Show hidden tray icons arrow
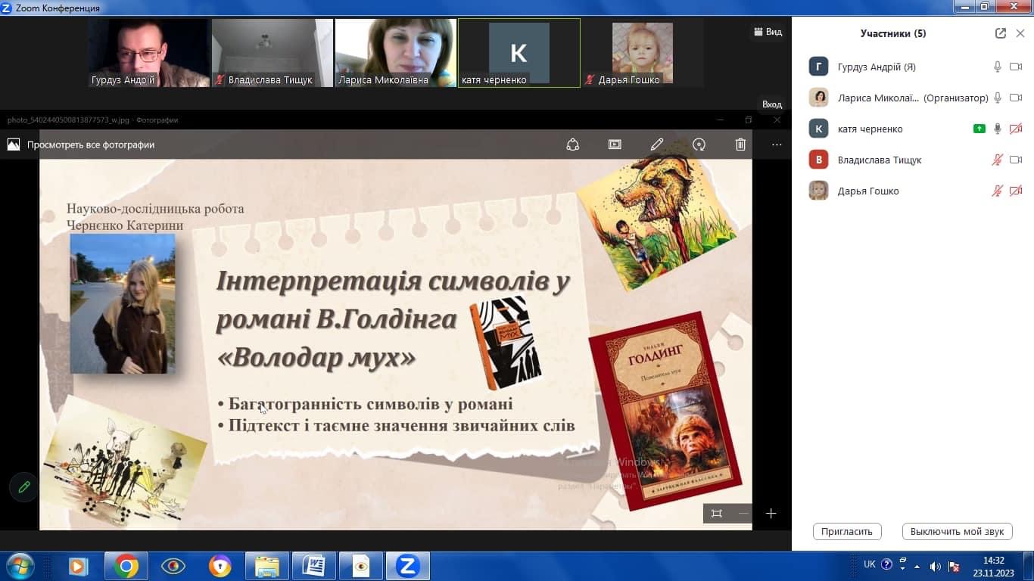 pos(917,566)
